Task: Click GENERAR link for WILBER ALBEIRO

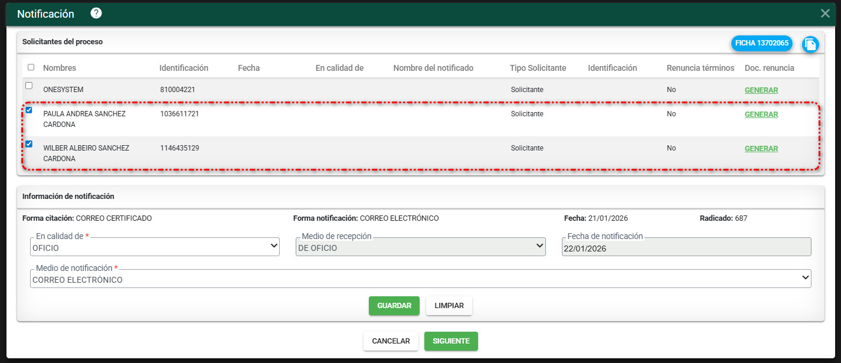Action: (x=761, y=149)
